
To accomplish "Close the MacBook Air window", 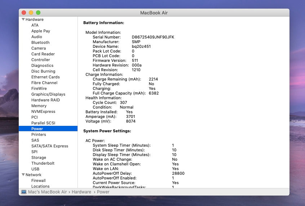I will pos(24,13).
